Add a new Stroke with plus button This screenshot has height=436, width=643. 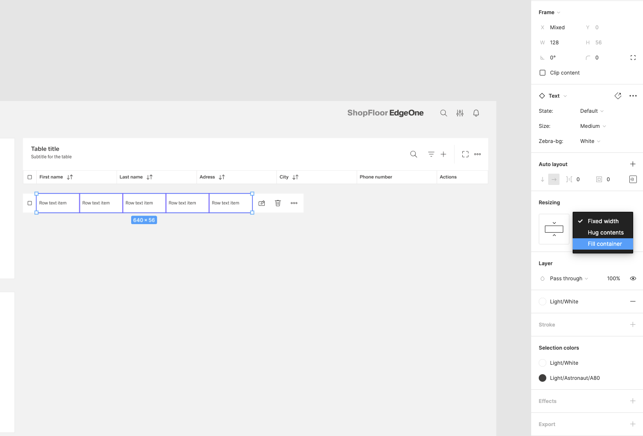click(x=633, y=325)
